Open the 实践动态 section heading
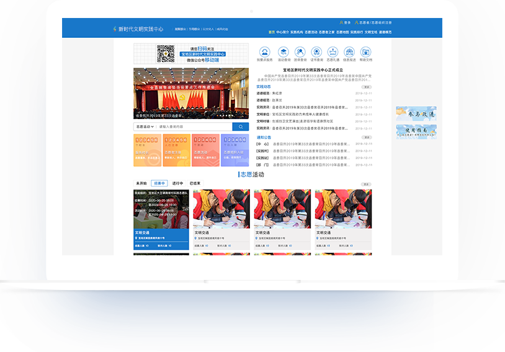This screenshot has height=352, width=505. pyautogui.click(x=264, y=87)
